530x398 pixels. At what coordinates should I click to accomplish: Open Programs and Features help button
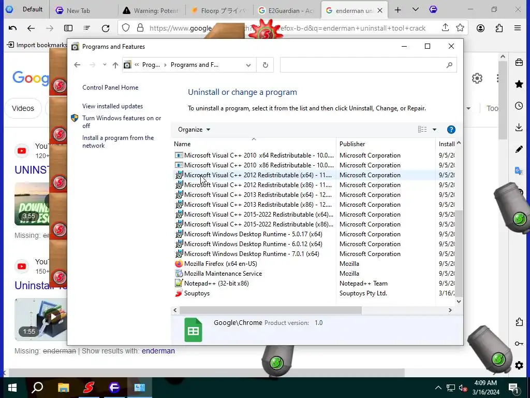click(451, 130)
